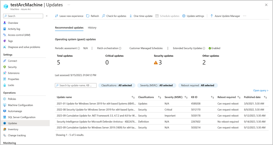Open the 2021-01 Update for Windows Server row
The width and height of the screenshot is (273, 145).
pos(161,103)
